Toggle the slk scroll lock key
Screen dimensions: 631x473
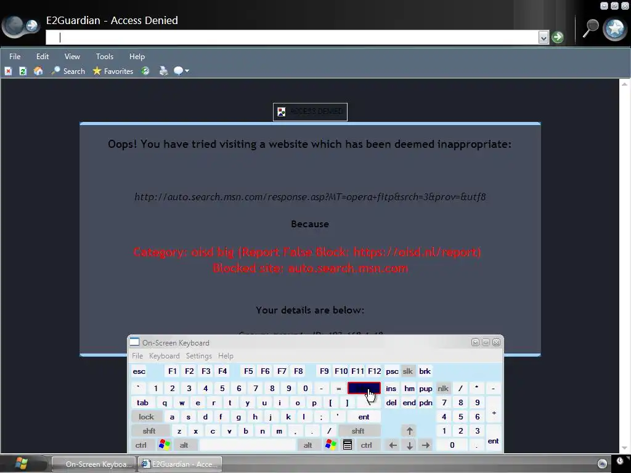click(x=408, y=371)
